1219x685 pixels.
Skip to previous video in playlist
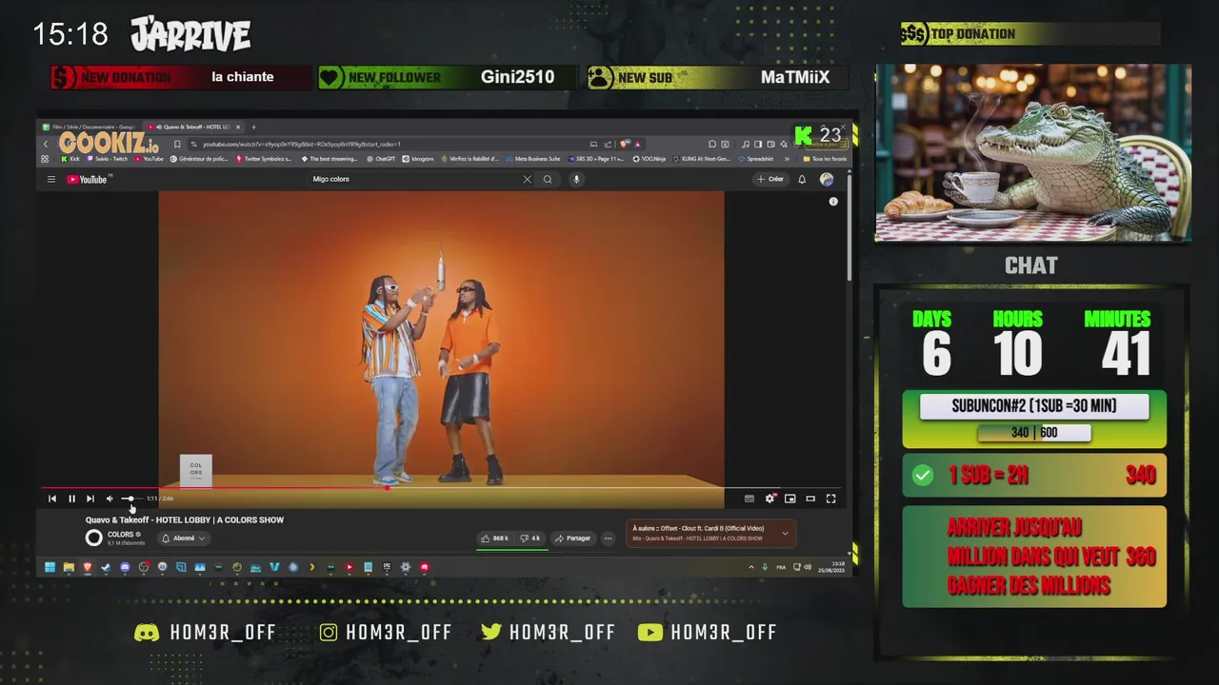pos(52,499)
